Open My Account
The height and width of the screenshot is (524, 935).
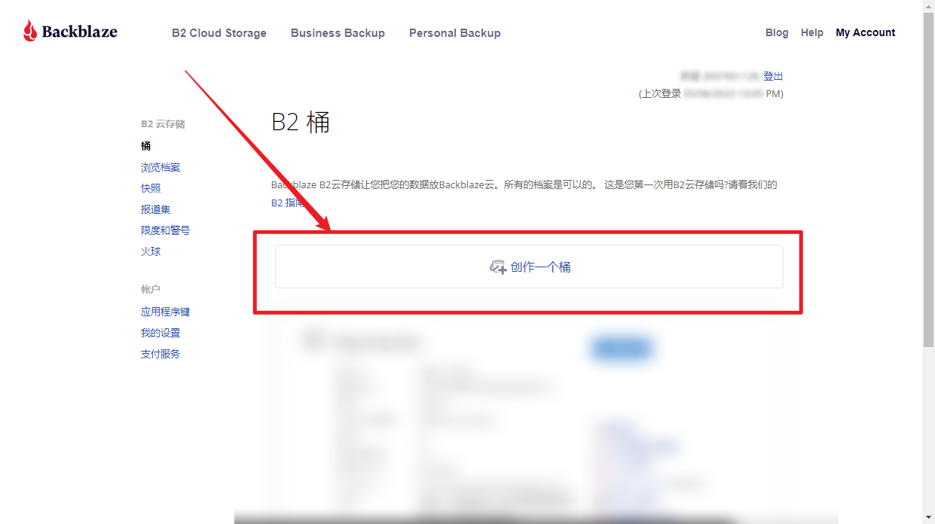tap(865, 32)
